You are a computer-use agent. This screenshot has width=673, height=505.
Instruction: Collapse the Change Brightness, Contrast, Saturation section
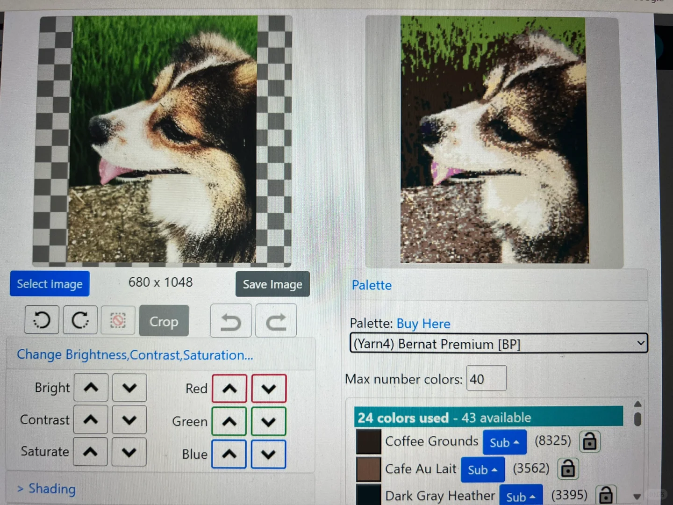point(135,355)
